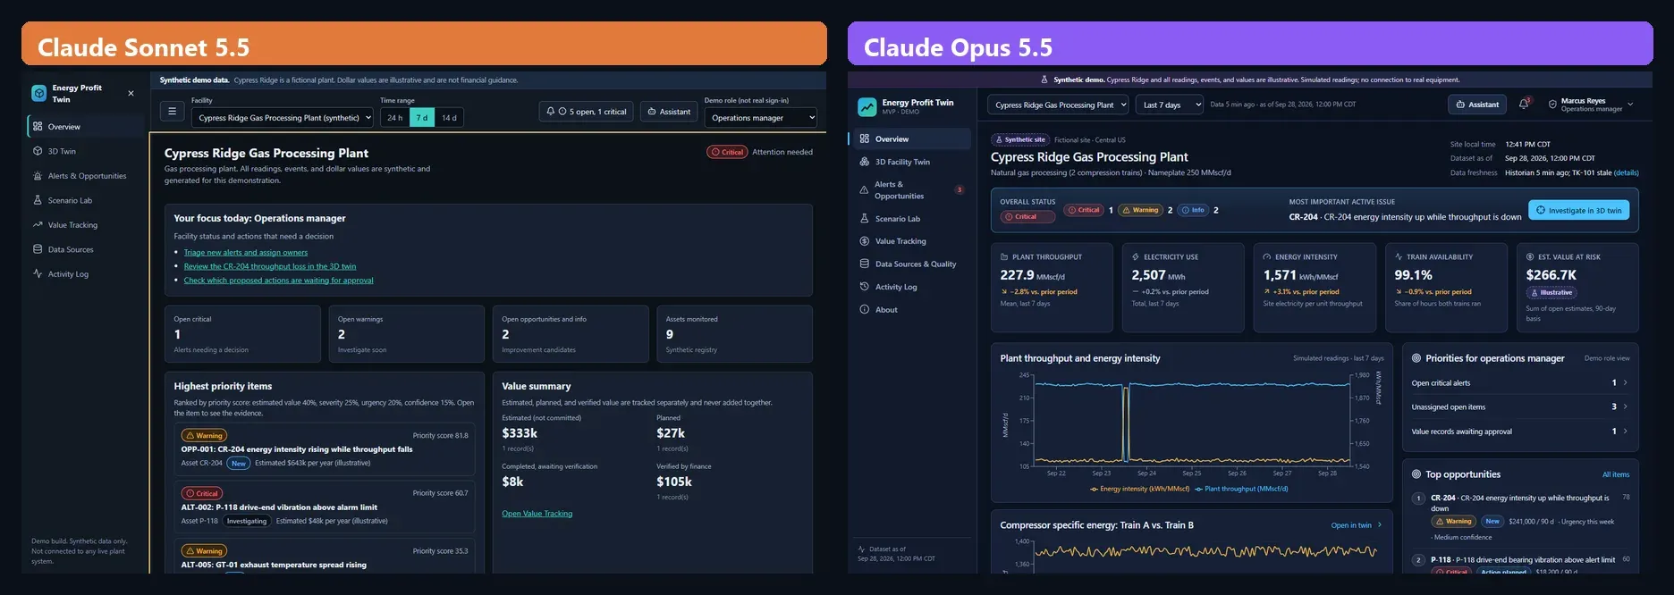Click the Electricity Use card icon in Opus panel
This screenshot has width=1674, height=595.
(x=1136, y=256)
